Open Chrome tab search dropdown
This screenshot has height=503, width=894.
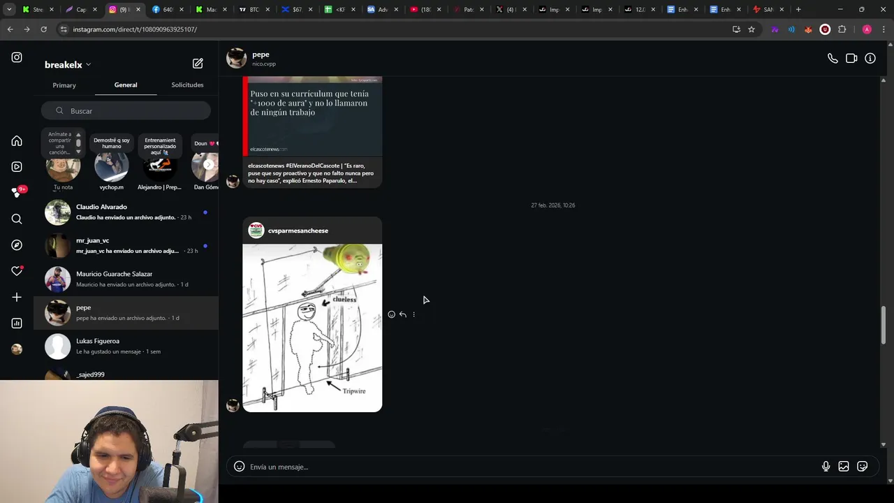pyautogui.click(x=9, y=9)
